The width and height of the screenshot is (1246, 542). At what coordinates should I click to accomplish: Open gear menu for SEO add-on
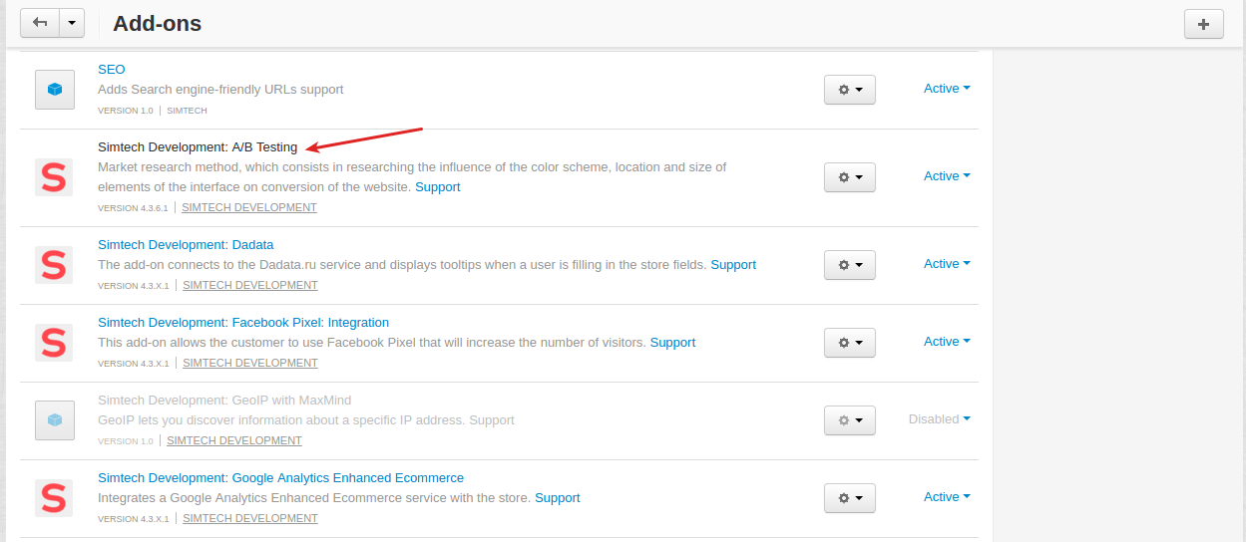[x=850, y=89]
